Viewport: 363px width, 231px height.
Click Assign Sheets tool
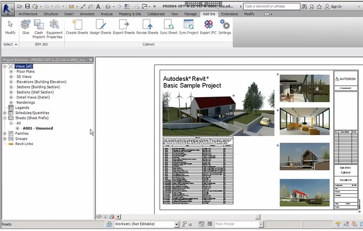(x=101, y=27)
